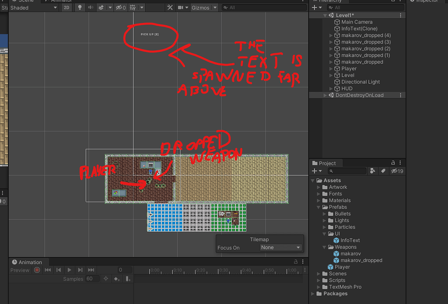Expand the Weapons folder in Project panel
The height and width of the screenshot is (304, 448).
(x=324, y=247)
